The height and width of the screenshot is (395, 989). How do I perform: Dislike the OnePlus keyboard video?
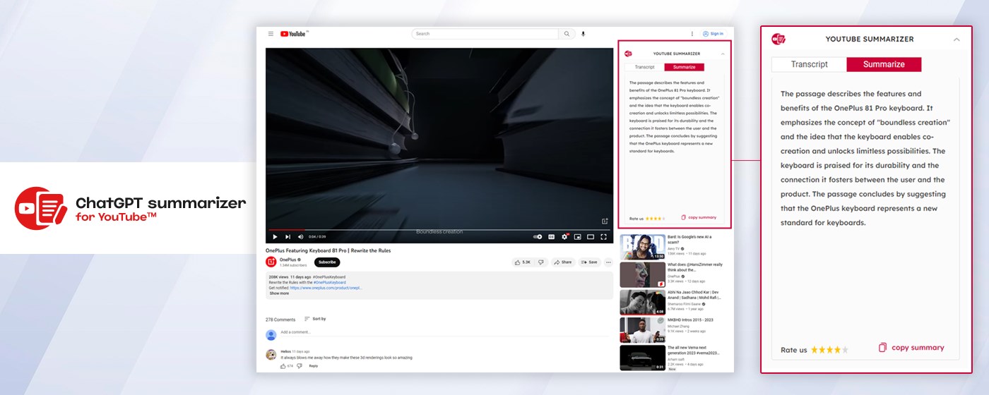pos(541,262)
